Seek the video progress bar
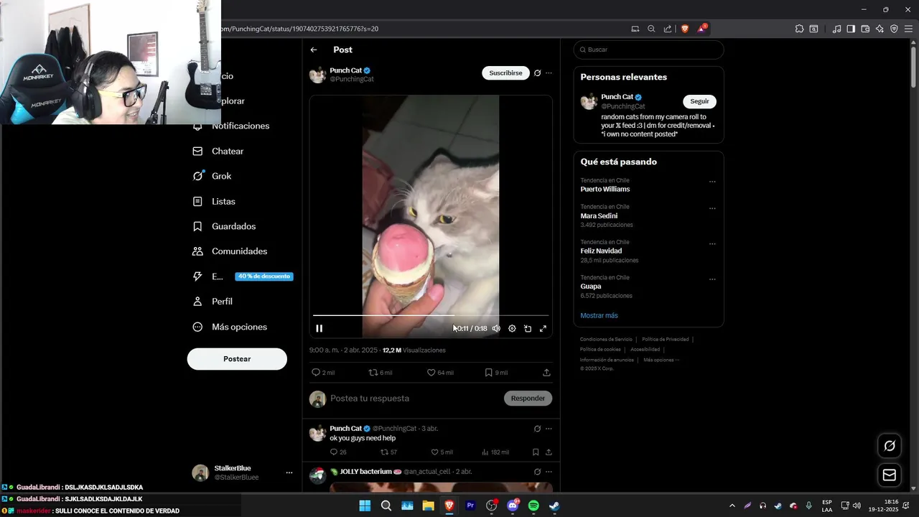This screenshot has height=517, width=919. pos(431,315)
